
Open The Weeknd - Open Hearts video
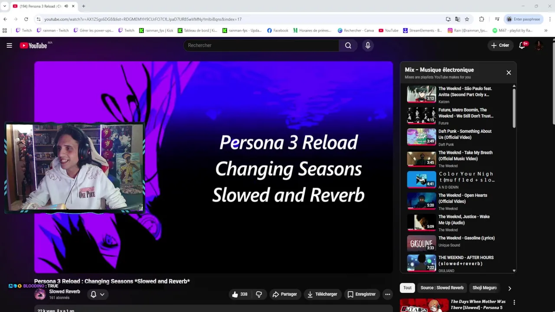(x=463, y=198)
